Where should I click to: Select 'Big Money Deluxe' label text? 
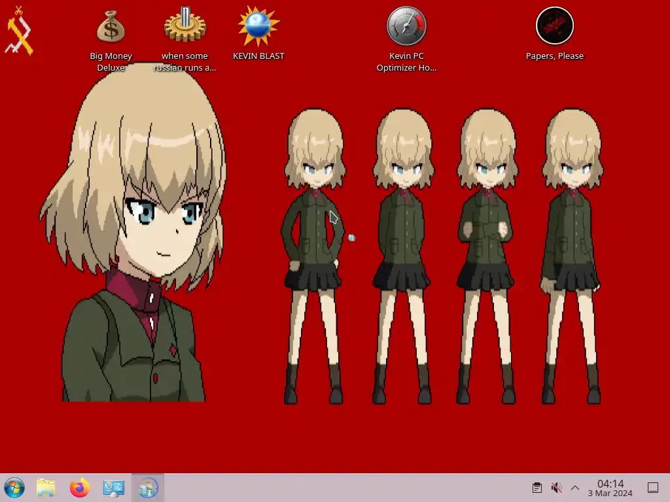111,62
